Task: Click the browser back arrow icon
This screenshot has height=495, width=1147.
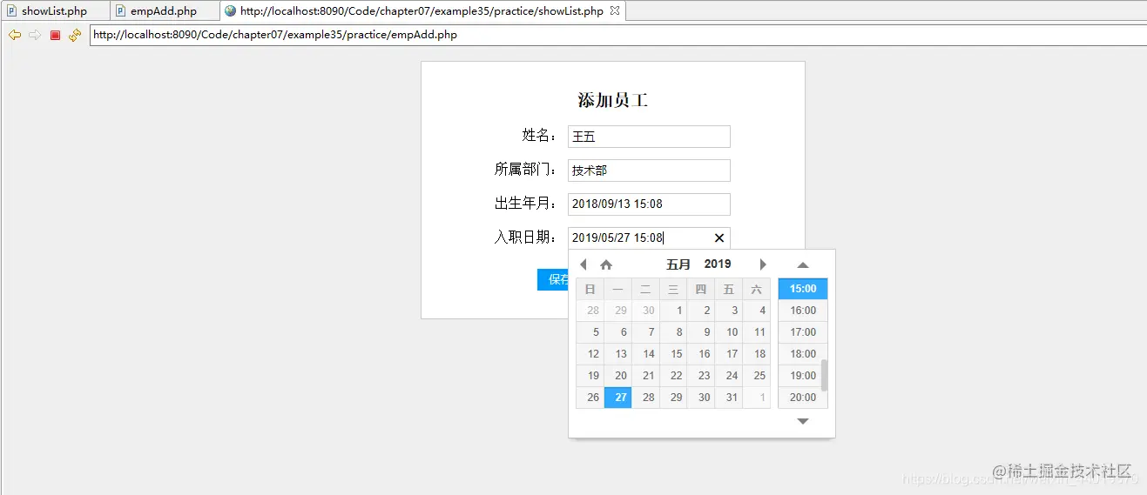Action: (x=14, y=35)
